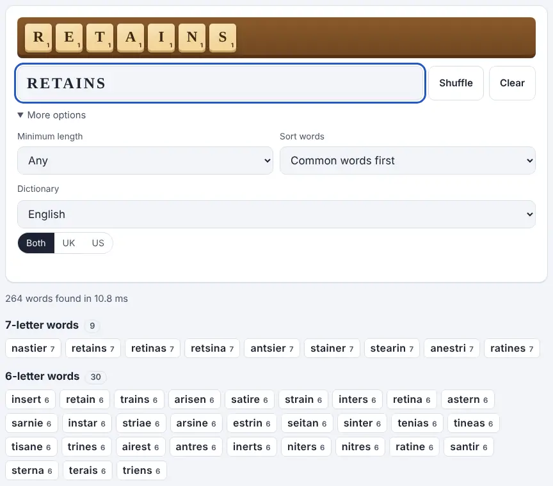Click the A letter tile

click(x=131, y=38)
